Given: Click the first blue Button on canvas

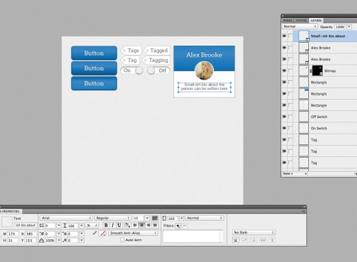Looking at the screenshot, I should [x=94, y=53].
